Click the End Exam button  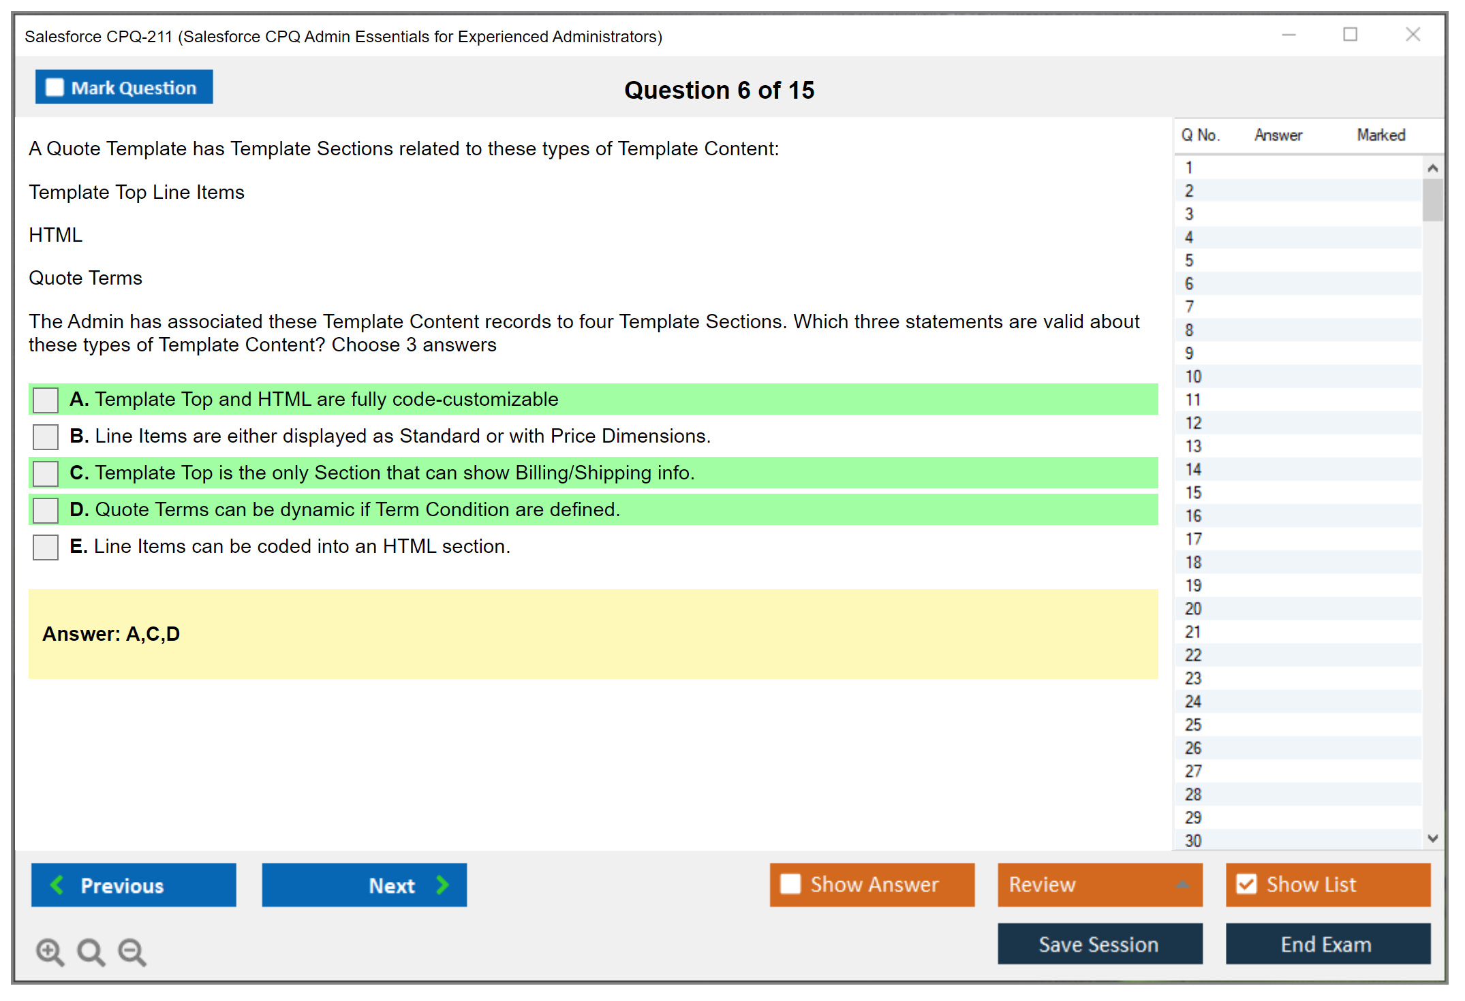1327,944
